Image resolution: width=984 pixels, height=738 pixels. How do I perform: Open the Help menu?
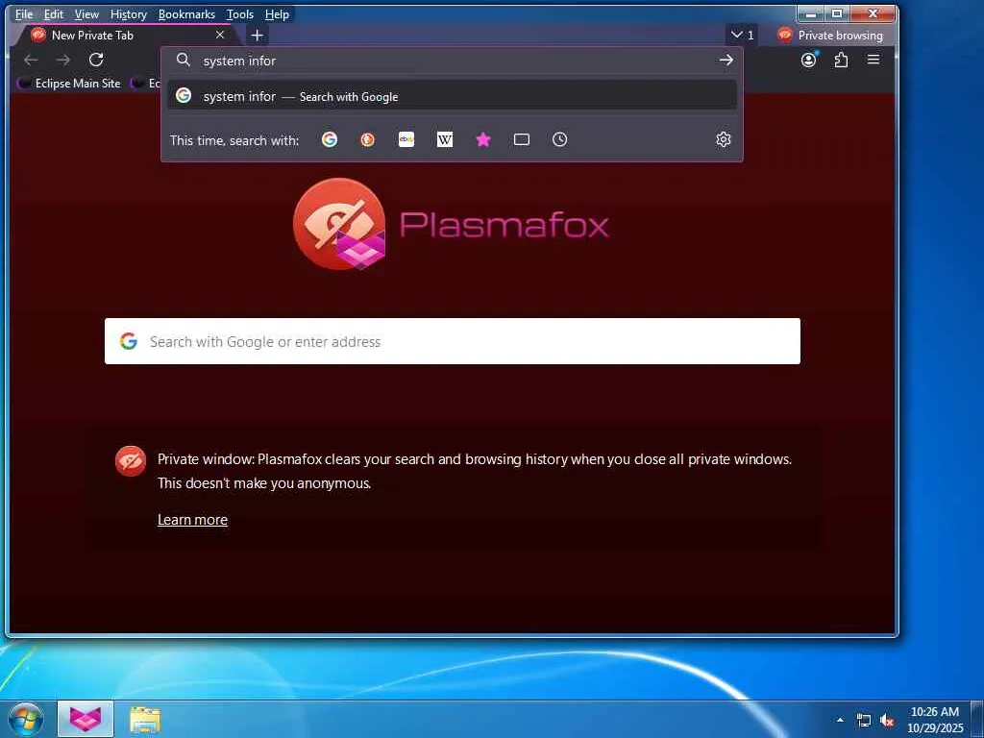click(x=277, y=13)
